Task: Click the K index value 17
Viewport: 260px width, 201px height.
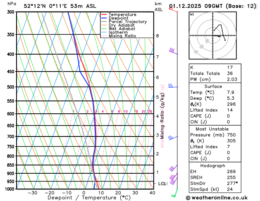Action: (x=230, y=67)
